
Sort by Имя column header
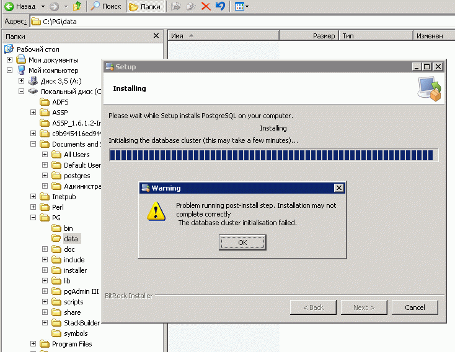click(x=223, y=36)
